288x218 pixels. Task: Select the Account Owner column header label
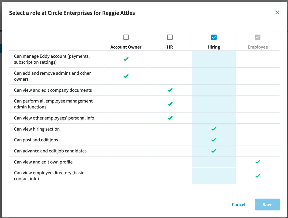pyautogui.click(x=126, y=47)
